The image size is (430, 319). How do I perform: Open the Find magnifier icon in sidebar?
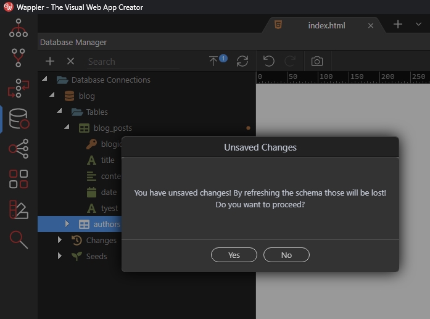click(x=19, y=239)
